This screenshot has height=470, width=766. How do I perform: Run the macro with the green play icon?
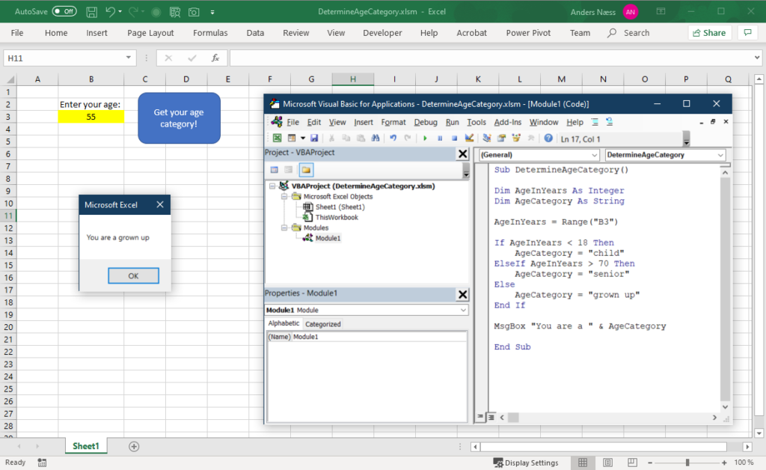[425, 138]
